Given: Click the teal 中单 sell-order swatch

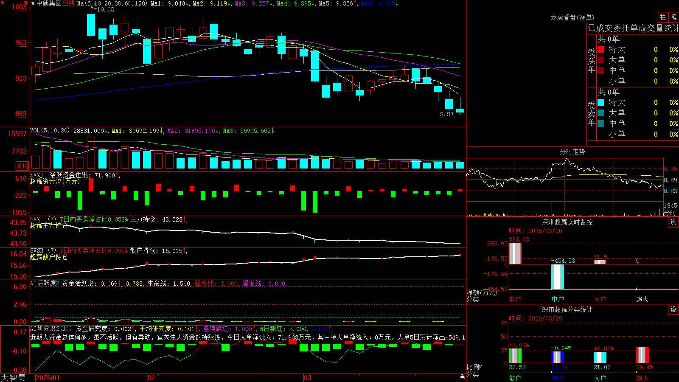Looking at the screenshot, I should 601,124.
